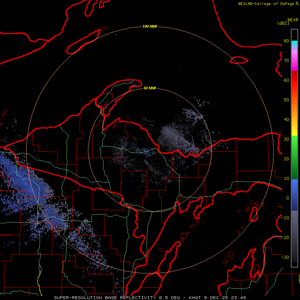Image resolution: width=300 pixels, height=300 pixels.
Task: Click the 30 dBZ scale value
Action: point(286,139)
